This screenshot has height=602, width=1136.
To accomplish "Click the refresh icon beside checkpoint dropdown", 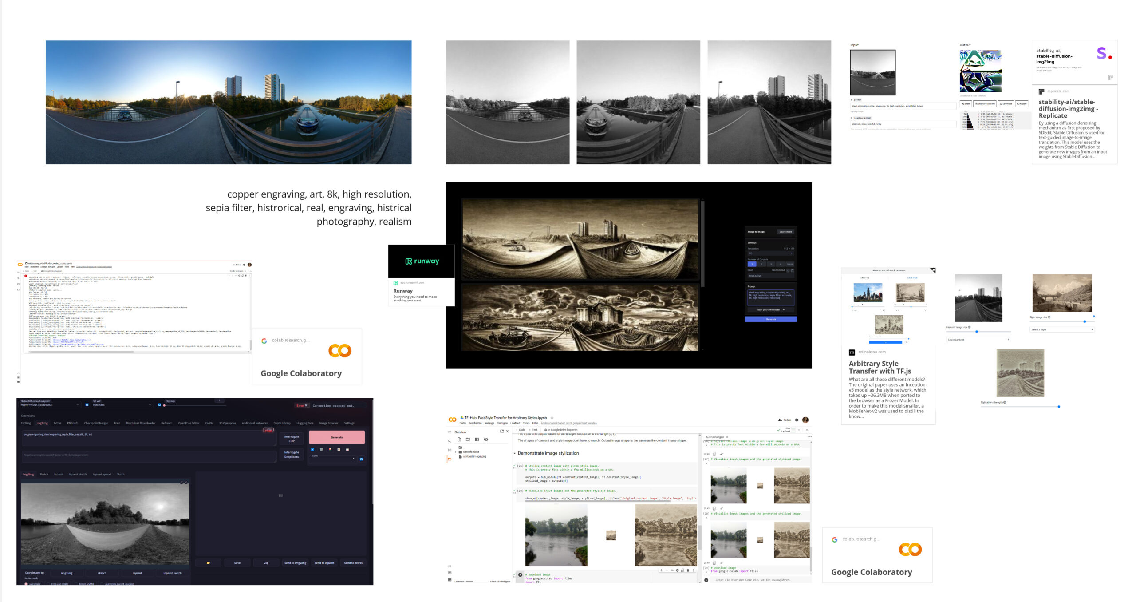I will pos(87,405).
